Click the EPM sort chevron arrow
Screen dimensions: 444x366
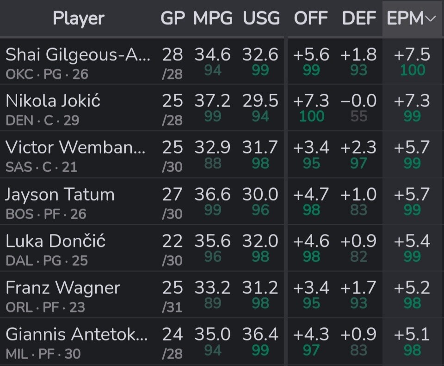[431, 19]
